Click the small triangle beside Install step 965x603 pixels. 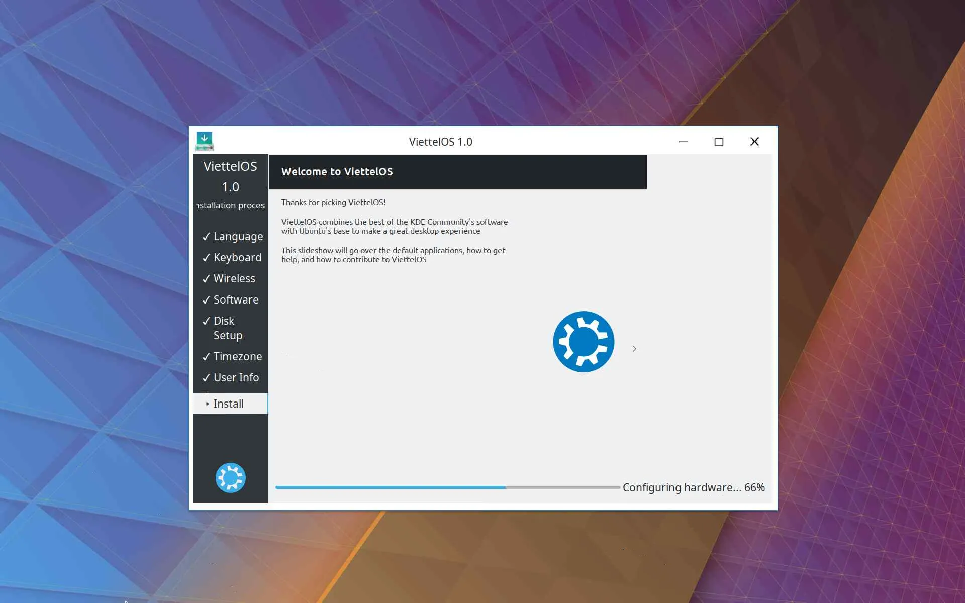coord(207,404)
